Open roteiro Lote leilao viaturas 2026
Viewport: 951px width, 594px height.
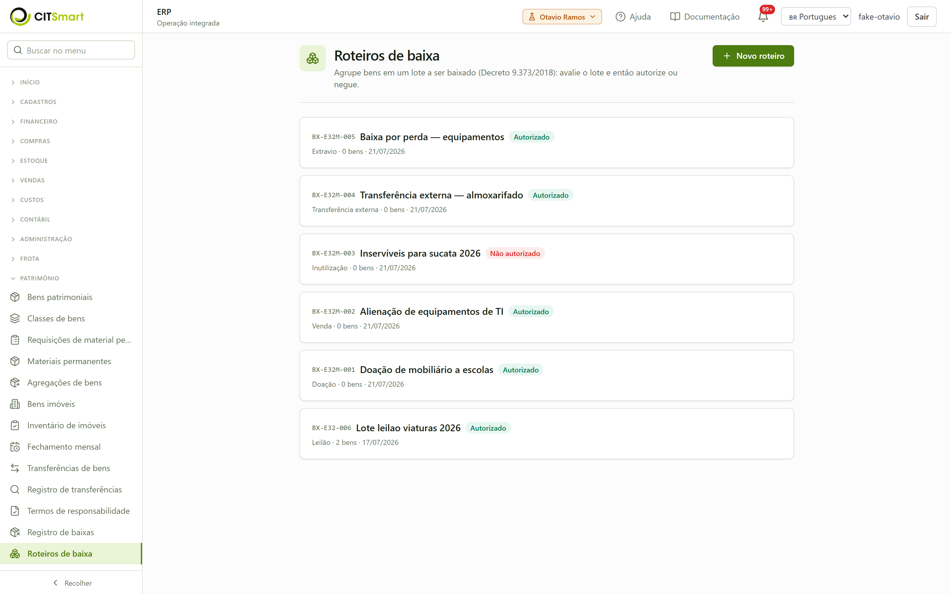[x=547, y=434]
